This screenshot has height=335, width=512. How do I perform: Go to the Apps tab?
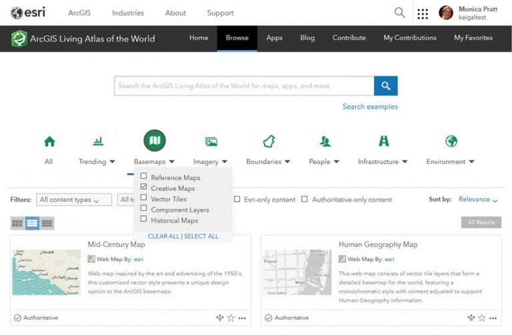point(274,38)
